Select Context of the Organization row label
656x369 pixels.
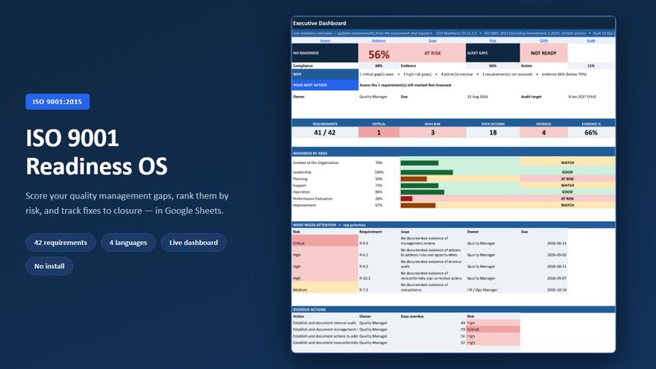(x=316, y=162)
